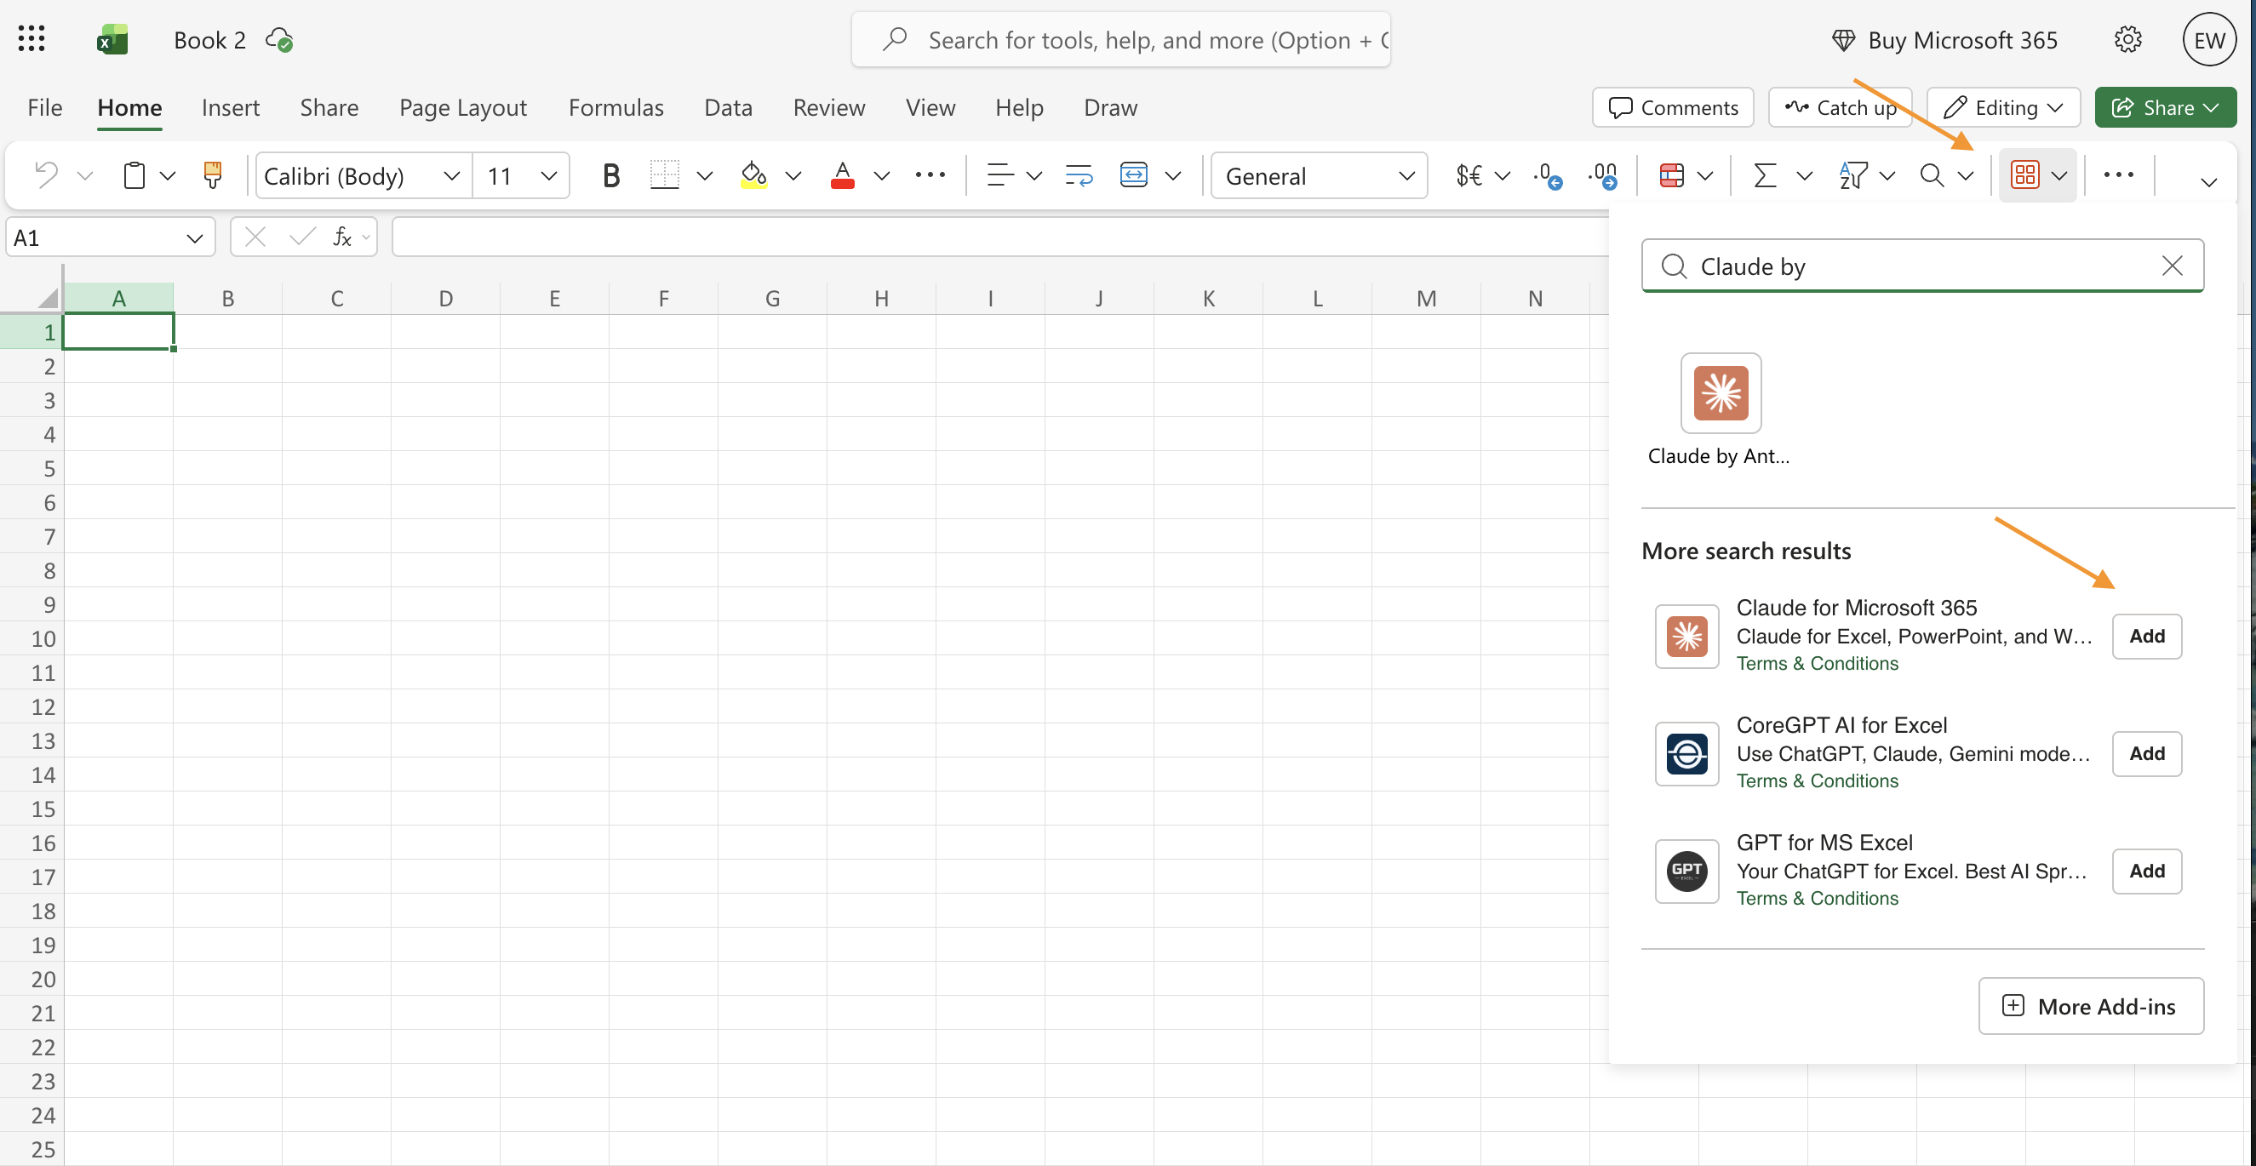Open the Borders dropdown arrow
Screen dimensions: 2256x1166
[x=704, y=175]
